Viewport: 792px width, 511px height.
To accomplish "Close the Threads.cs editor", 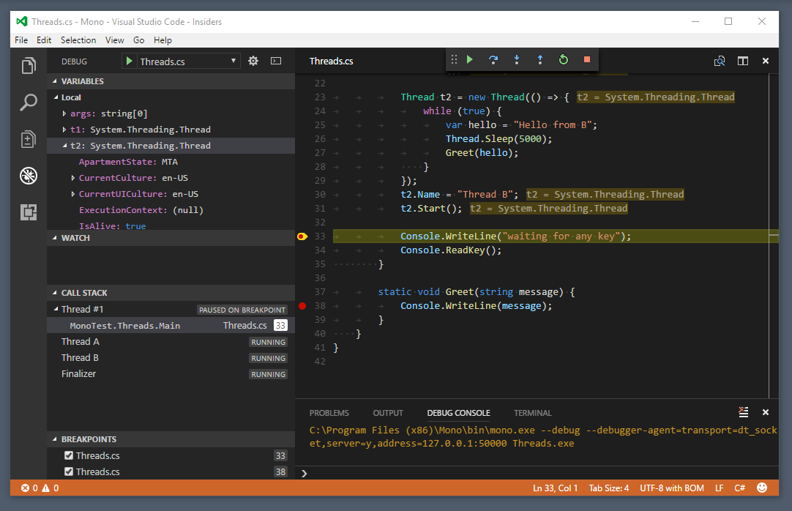I will pos(766,61).
